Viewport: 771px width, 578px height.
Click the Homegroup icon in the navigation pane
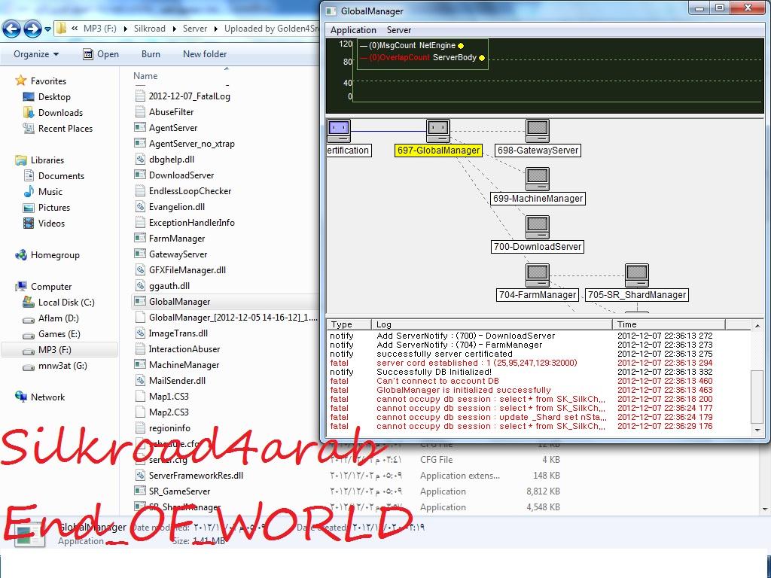20,254
